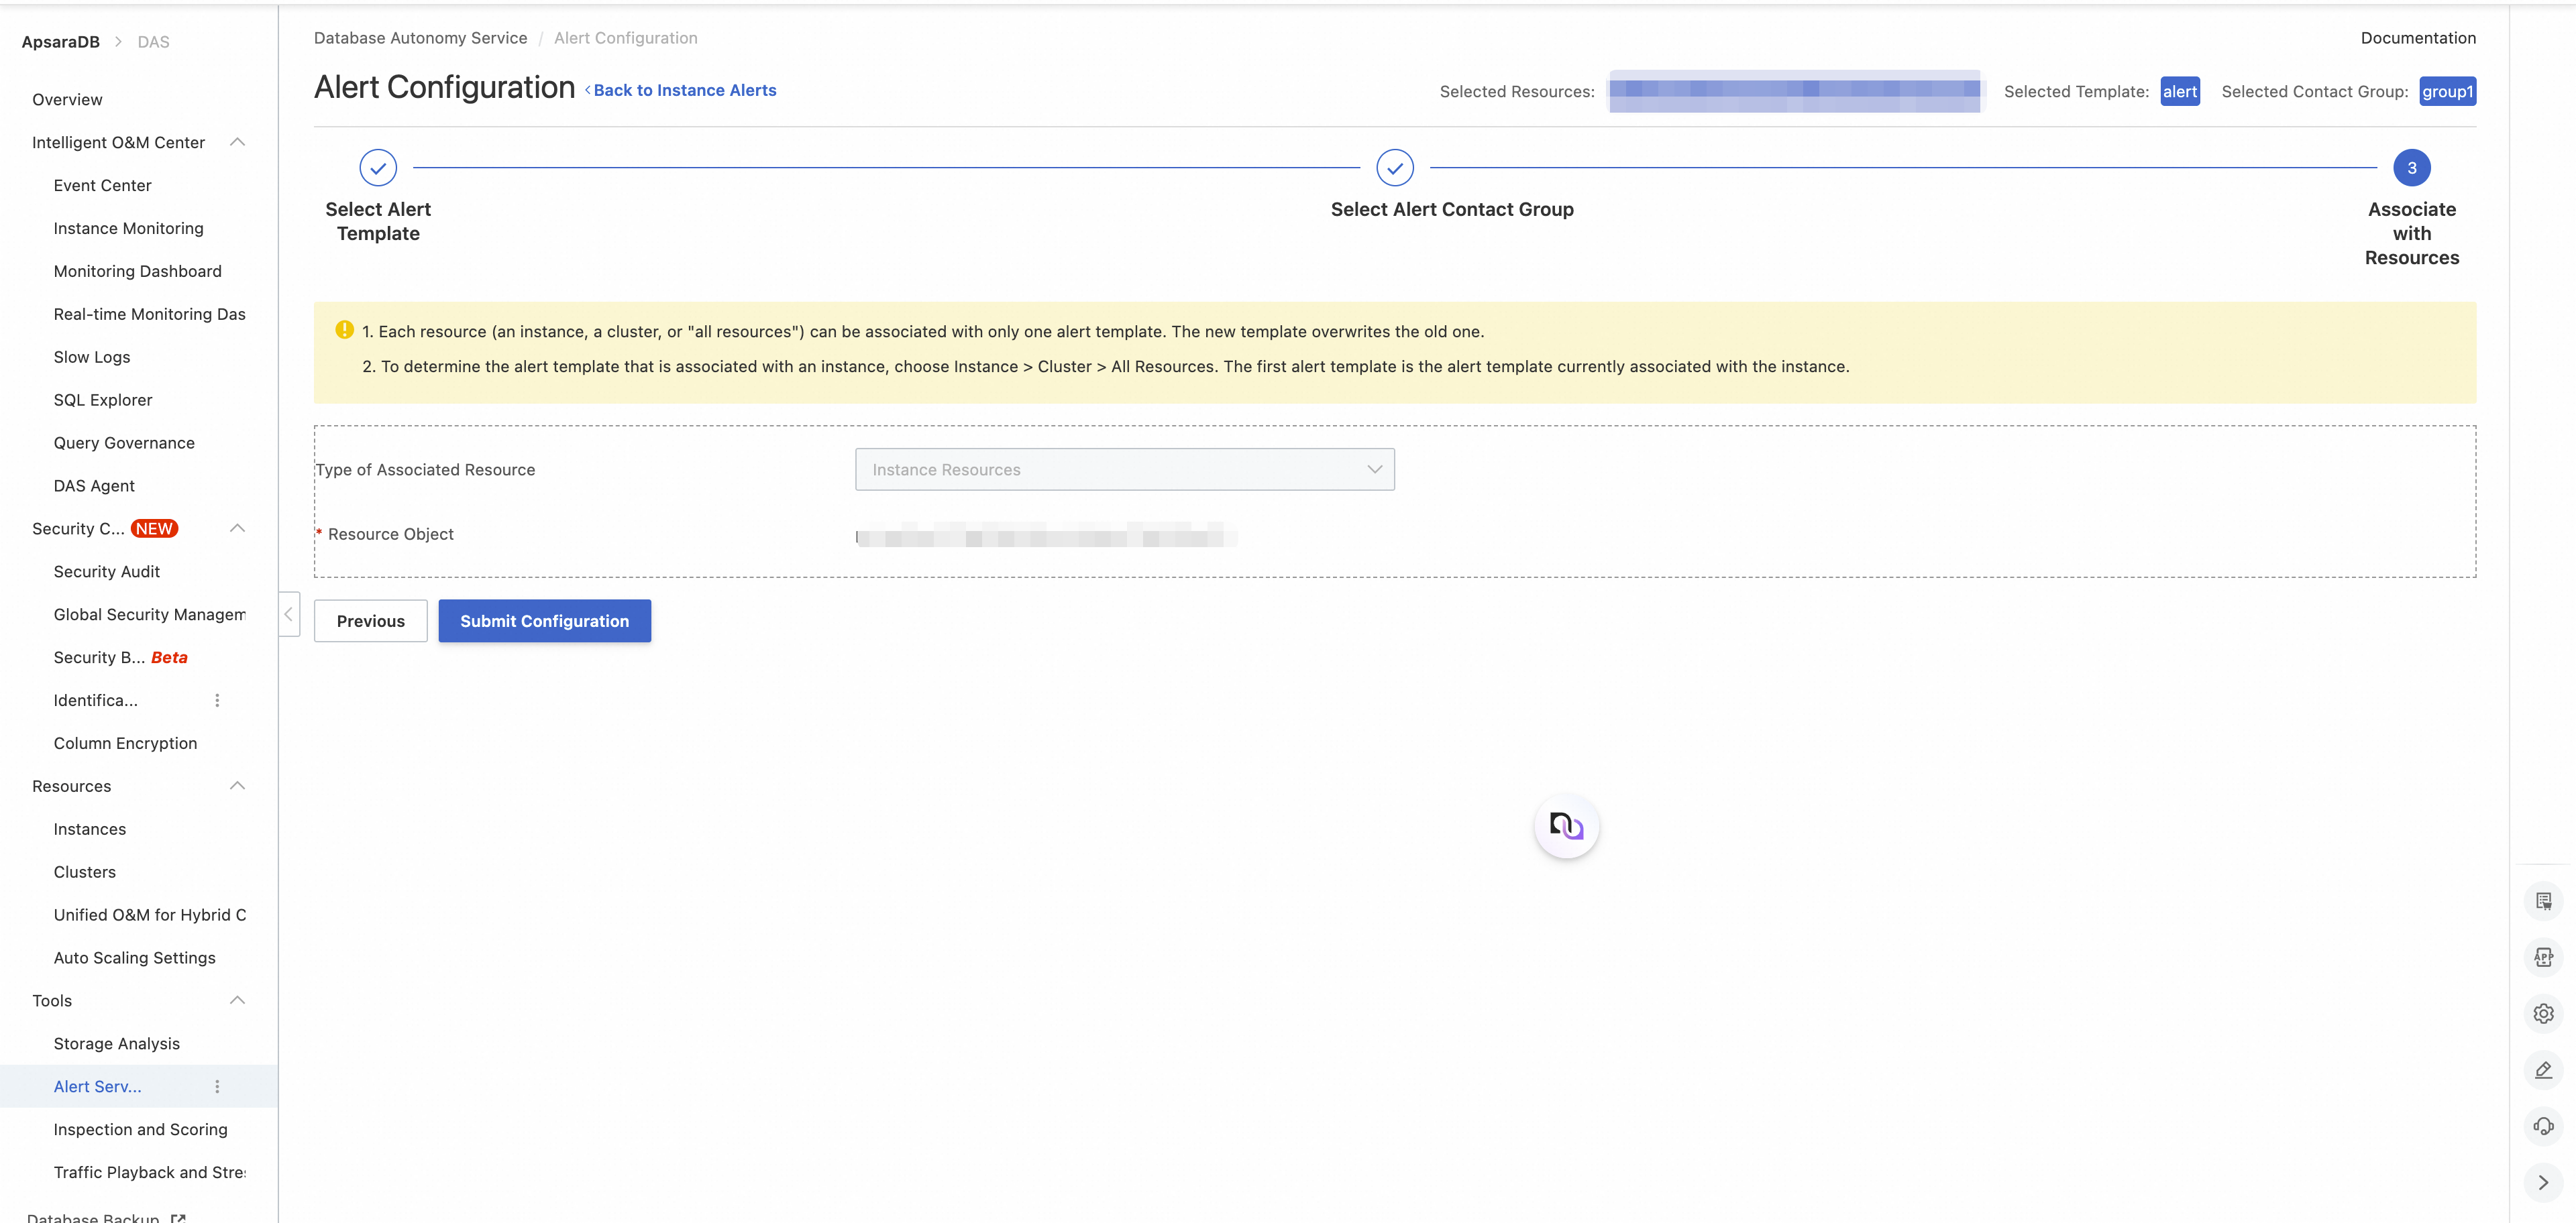
Task: Click the Select Alert Template step label
Action: [378, 221]
